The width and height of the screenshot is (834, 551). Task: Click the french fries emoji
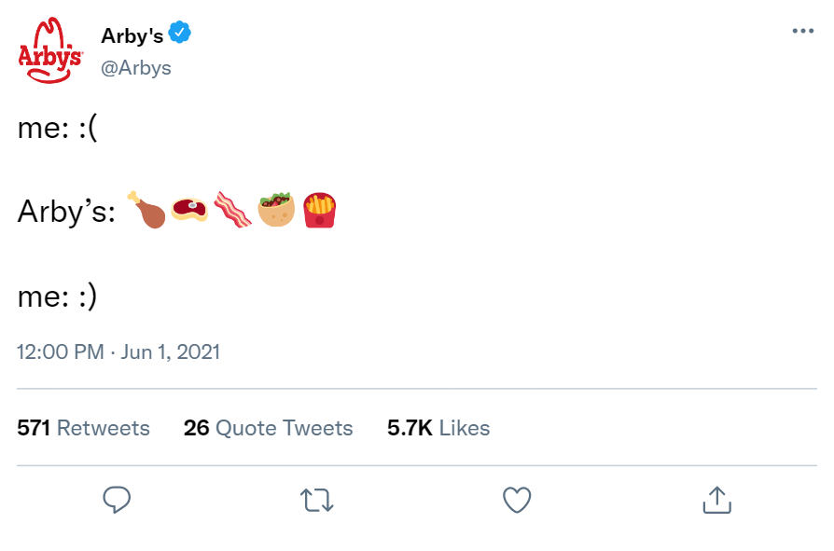coord(319,210)
